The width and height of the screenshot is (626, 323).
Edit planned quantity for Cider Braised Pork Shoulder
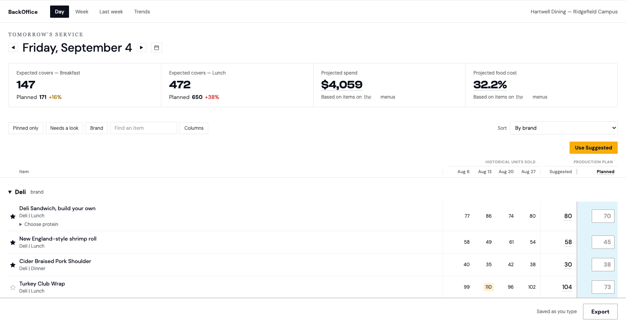coord(603,265)
